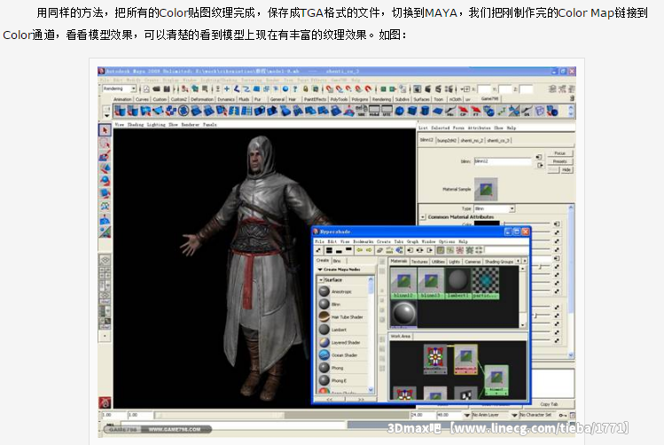Collapse Common Material Attributes section

tap(423, 217)
